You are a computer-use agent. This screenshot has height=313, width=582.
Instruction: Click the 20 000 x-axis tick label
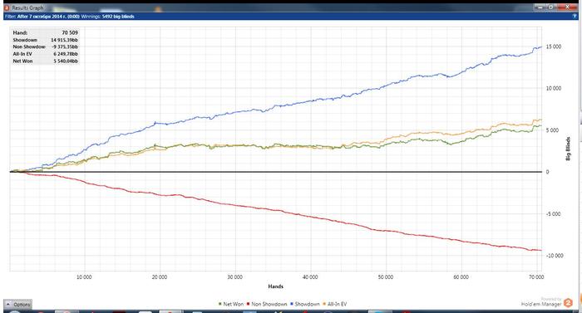coord(160,277)
